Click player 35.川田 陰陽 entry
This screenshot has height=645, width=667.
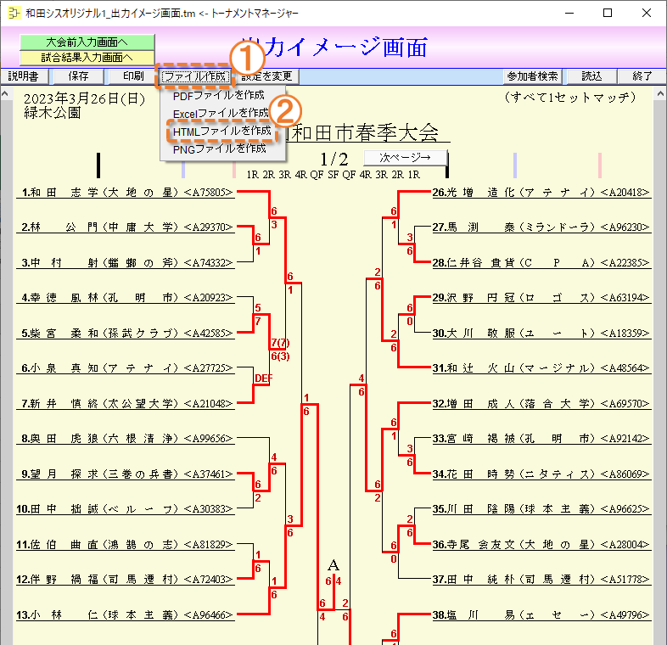pos(541,509)
